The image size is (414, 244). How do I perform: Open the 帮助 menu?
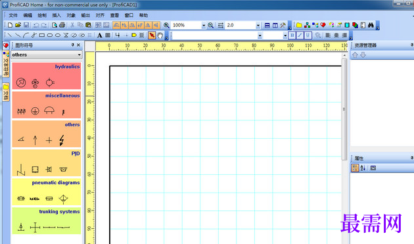(x=144, y=15)
